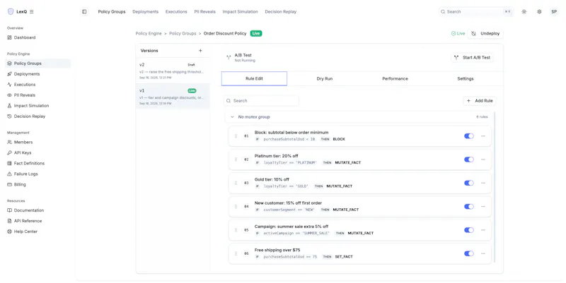Open Dashboard from the sidebar
566x283 pixels.
pyautogui.click(x=37, y=37)
